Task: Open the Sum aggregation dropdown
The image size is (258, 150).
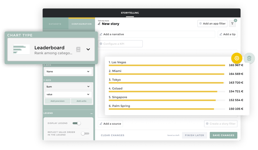Action: click(x=68, y=86)
